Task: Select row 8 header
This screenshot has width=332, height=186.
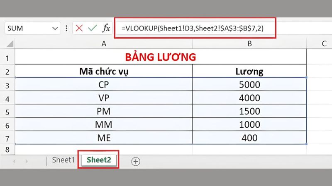Action: [7, 150]
